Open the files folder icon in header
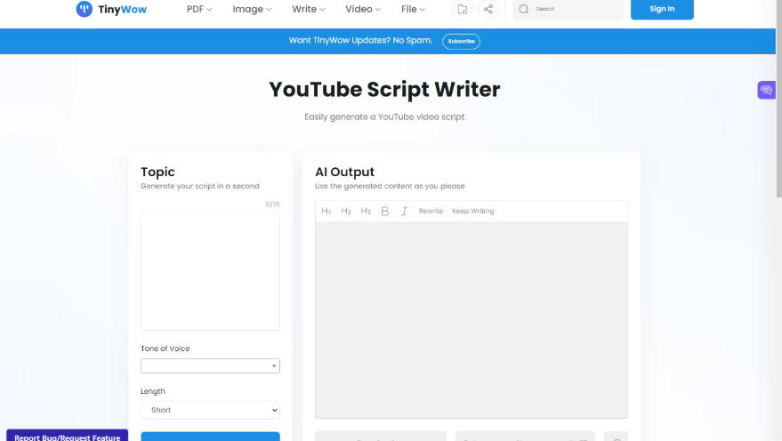This screenshot has height=441, width=782. pos(462,9)
